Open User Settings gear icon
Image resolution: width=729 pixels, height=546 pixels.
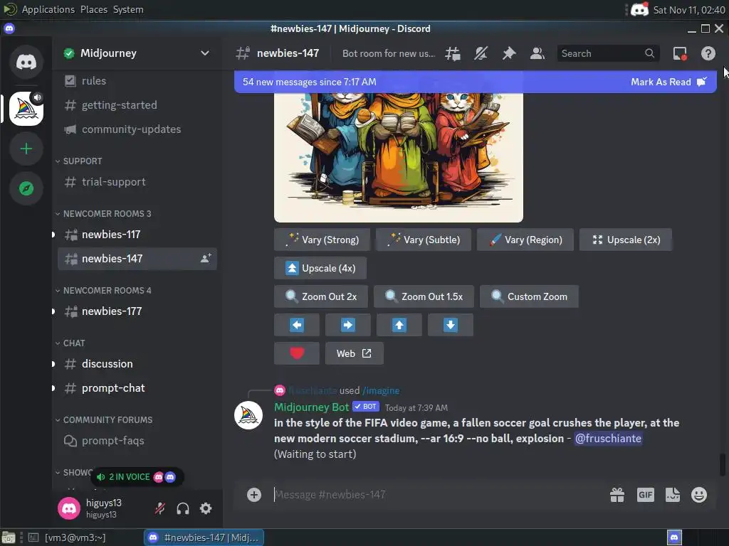tap(206, 508)
